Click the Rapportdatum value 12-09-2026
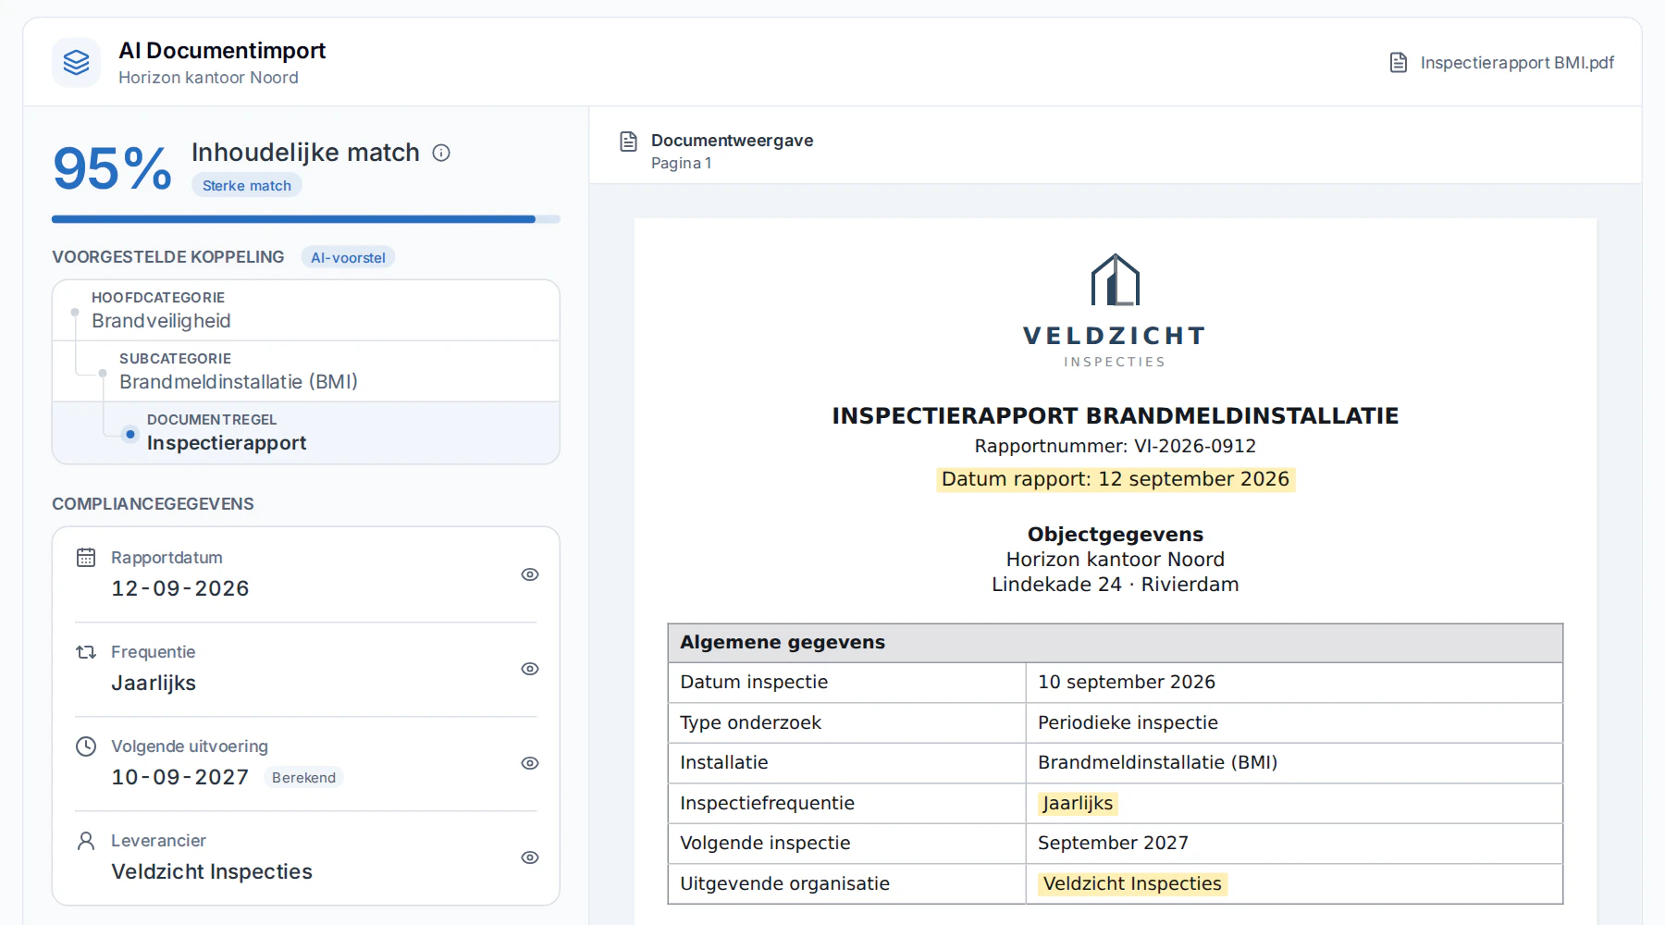1665x925 pixels. tap(180, 589)
